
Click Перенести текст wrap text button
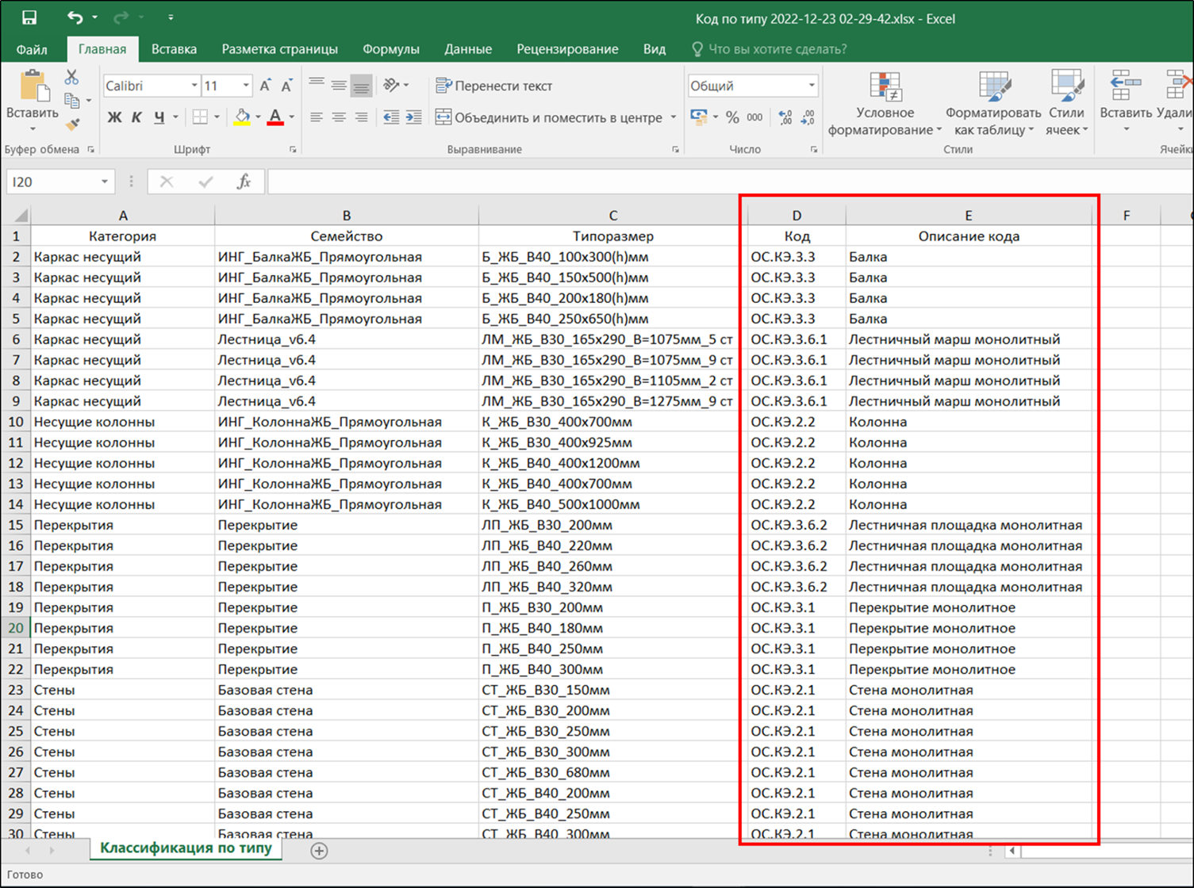pos(493,86)
